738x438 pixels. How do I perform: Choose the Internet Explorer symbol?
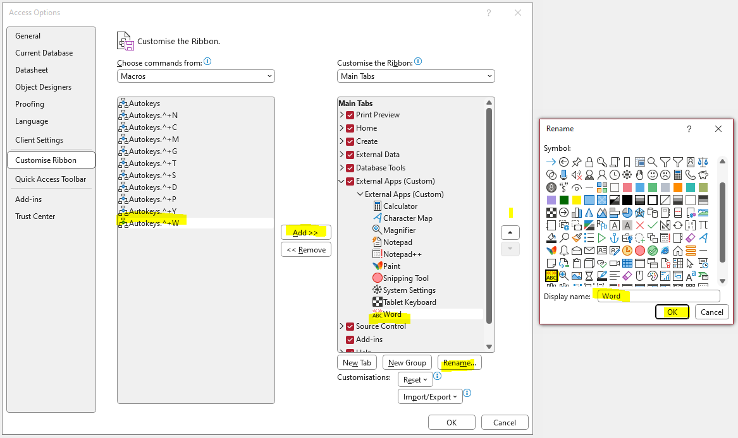[x=665, y=251]
